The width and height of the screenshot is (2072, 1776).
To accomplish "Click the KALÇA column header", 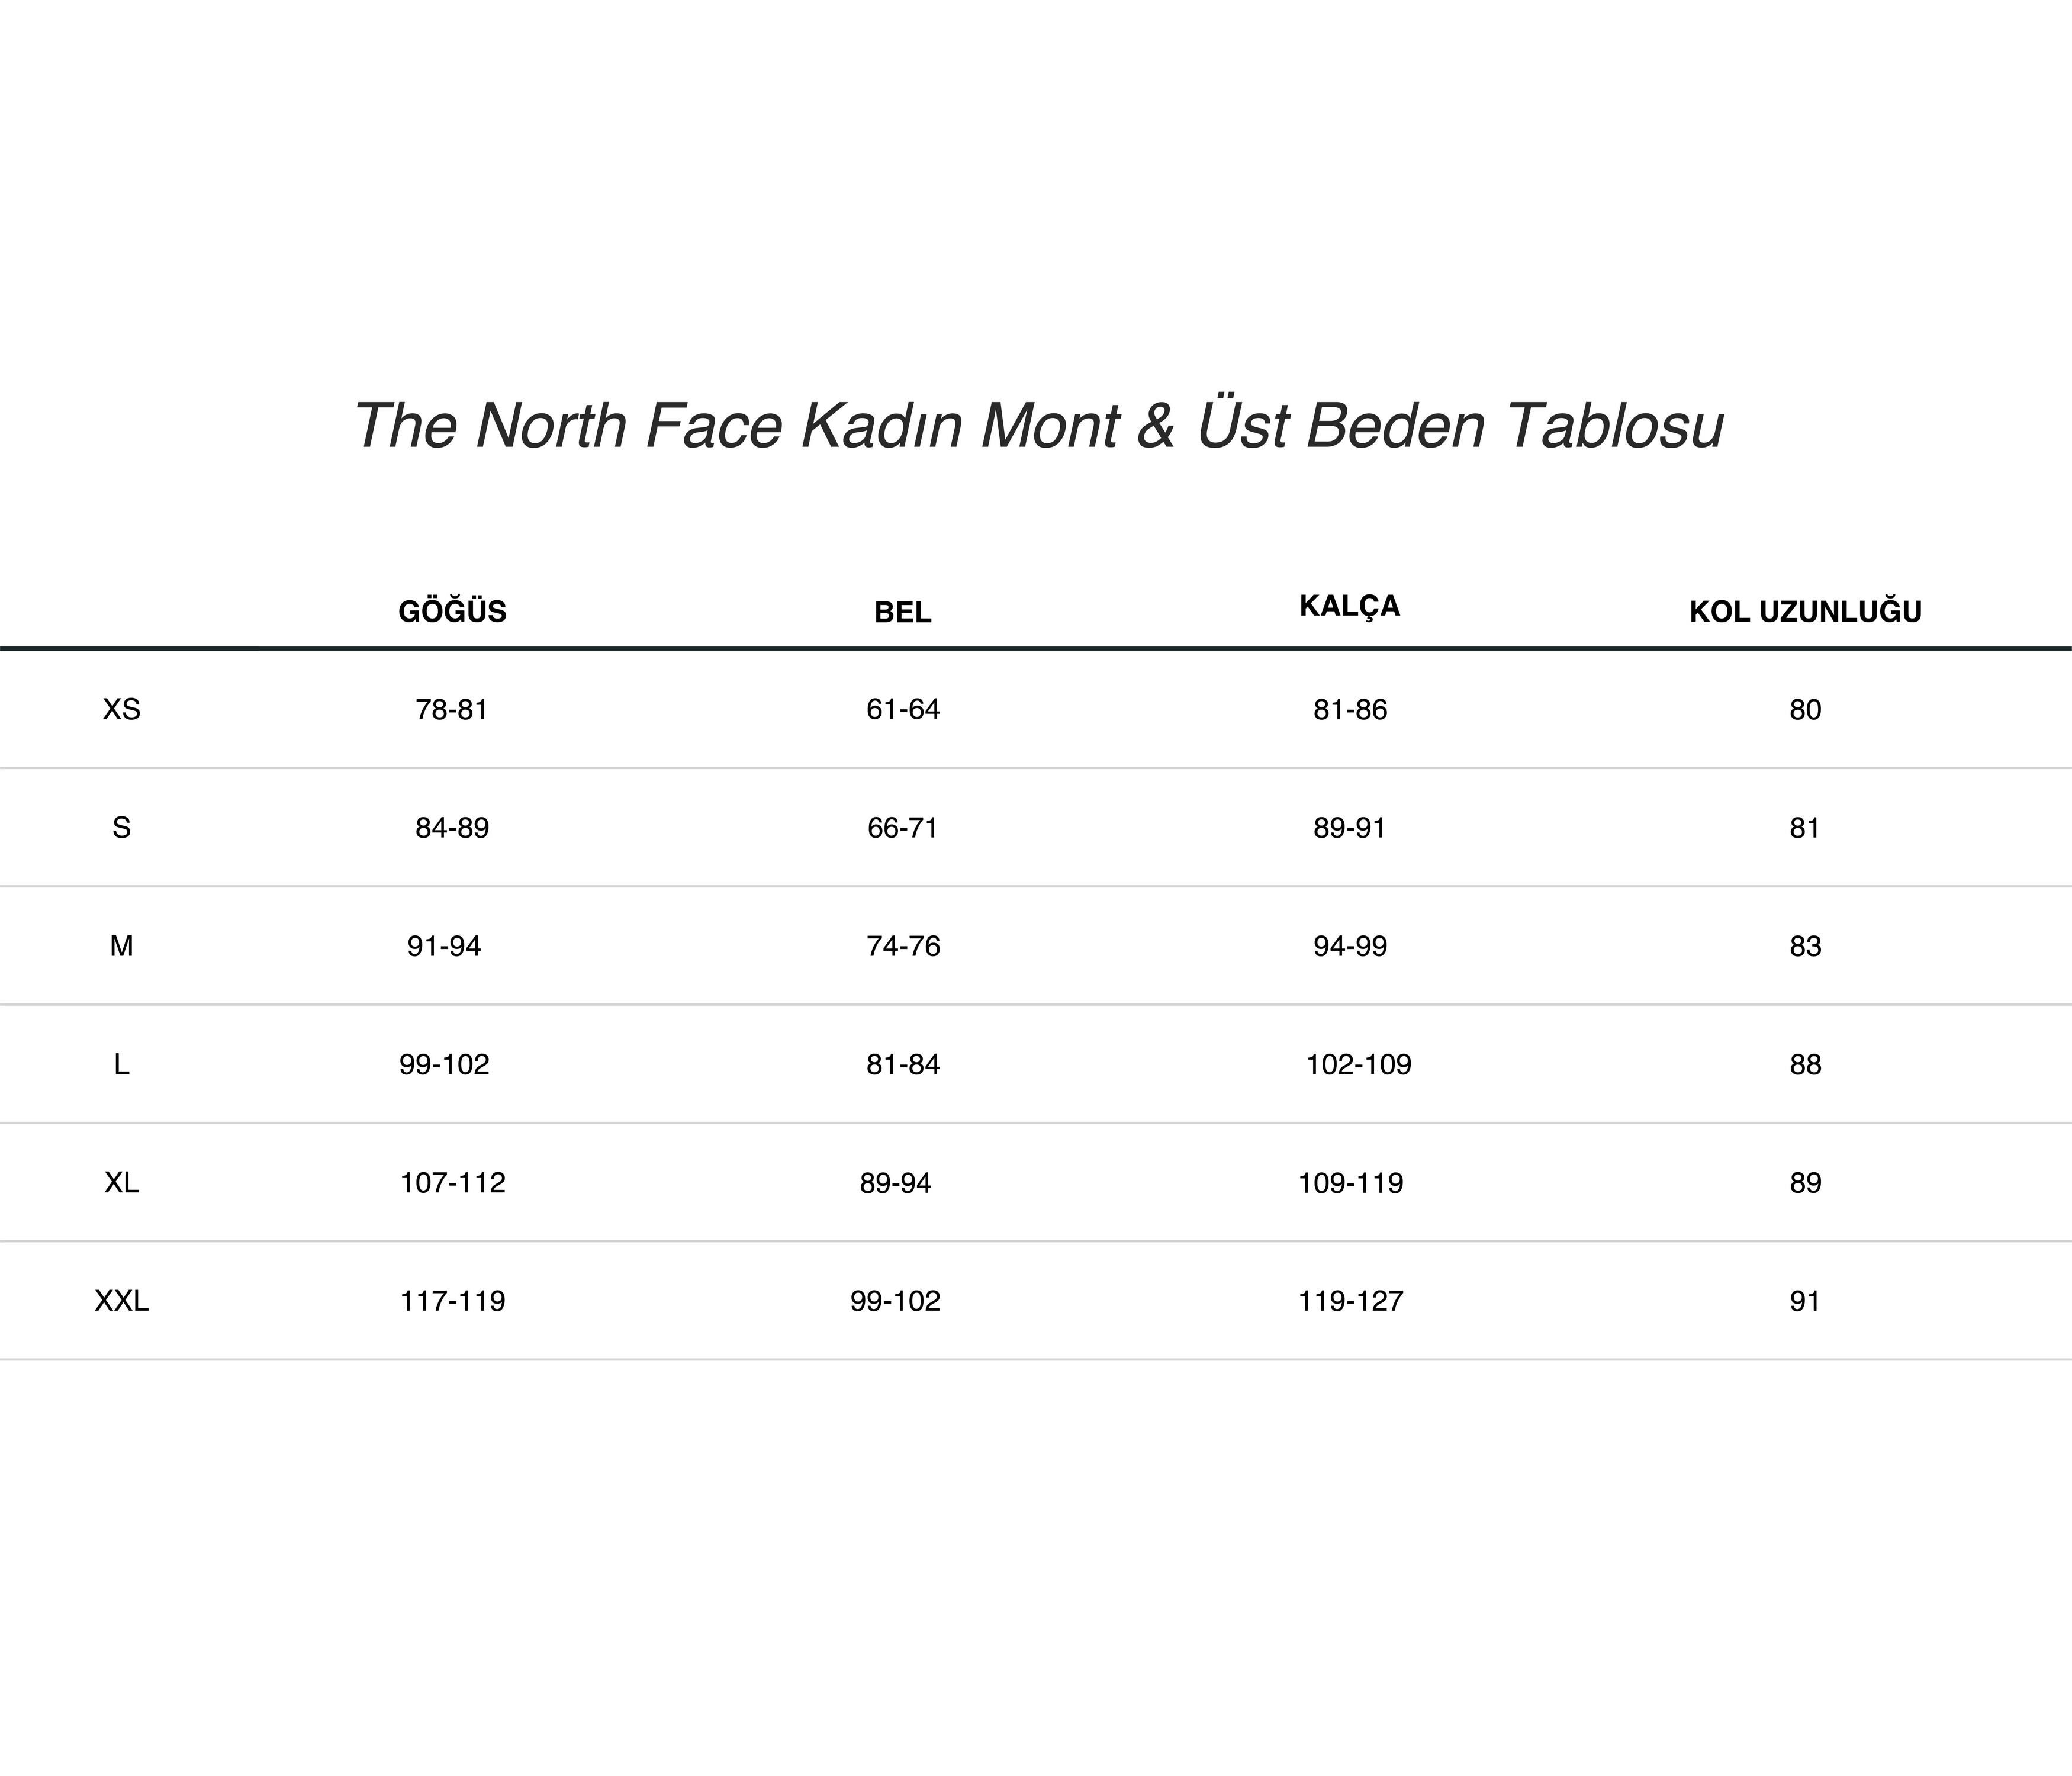I will [1349, 606].
